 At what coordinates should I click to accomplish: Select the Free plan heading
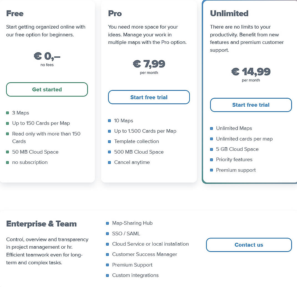pos(14,13)
